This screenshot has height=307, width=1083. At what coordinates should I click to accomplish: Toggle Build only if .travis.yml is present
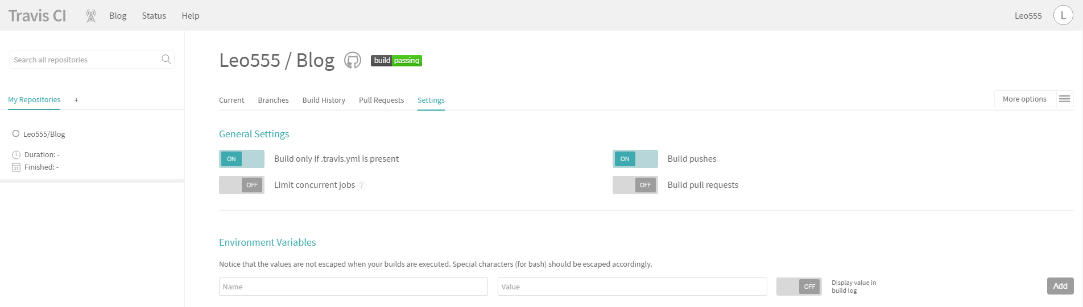tap(242, 159)
